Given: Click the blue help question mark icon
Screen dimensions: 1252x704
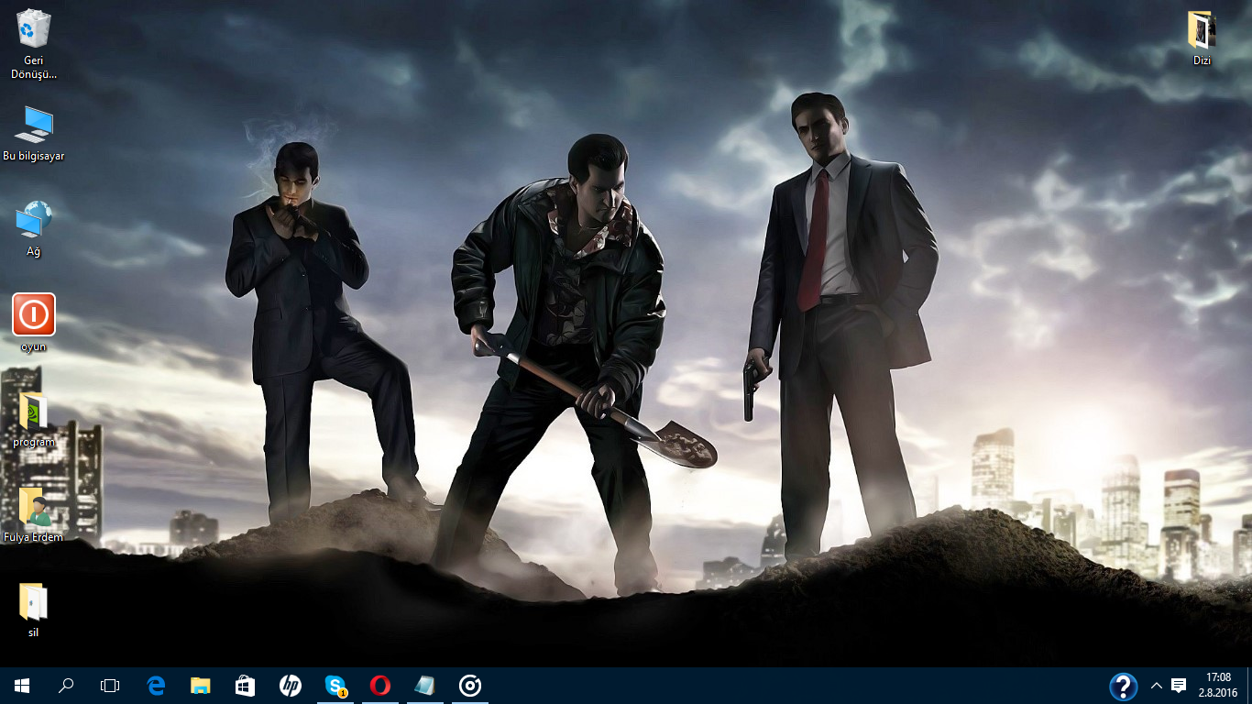Looking at the screenshot, I should pos(1123,687).
